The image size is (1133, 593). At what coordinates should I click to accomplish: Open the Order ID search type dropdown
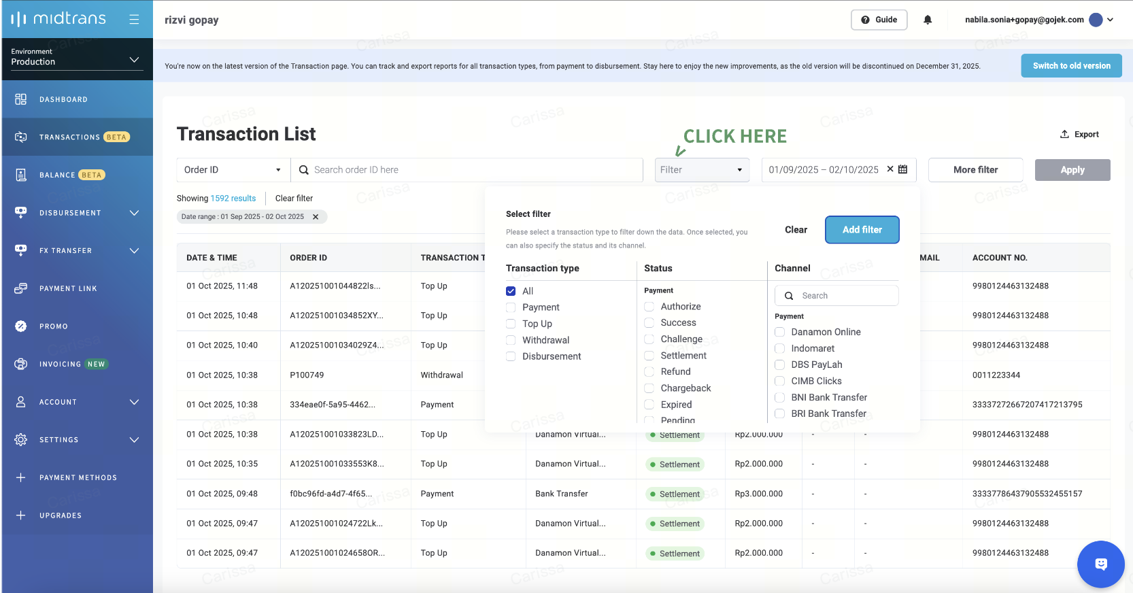coord(233,170)
